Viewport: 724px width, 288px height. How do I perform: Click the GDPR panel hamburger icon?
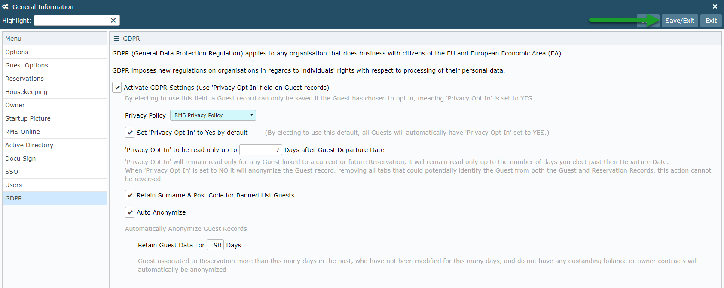coord(116,39)
